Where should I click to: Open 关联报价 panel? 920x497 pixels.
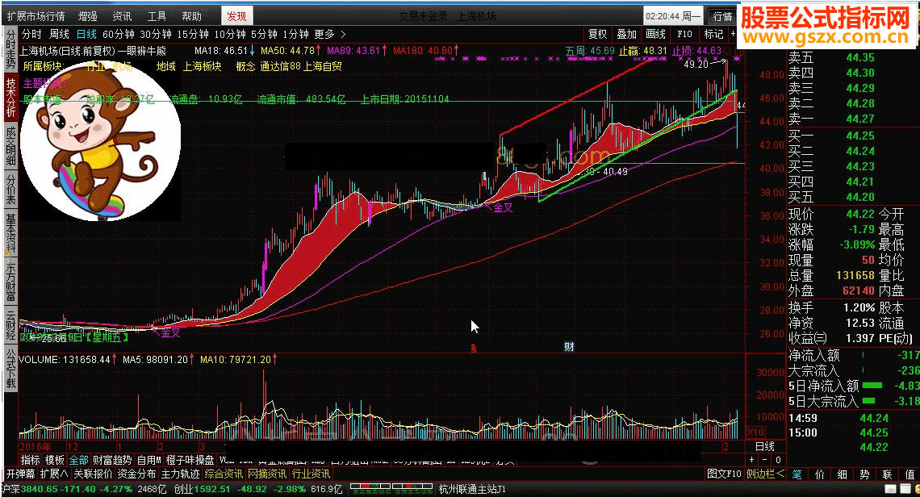click(x=93, y=474)
